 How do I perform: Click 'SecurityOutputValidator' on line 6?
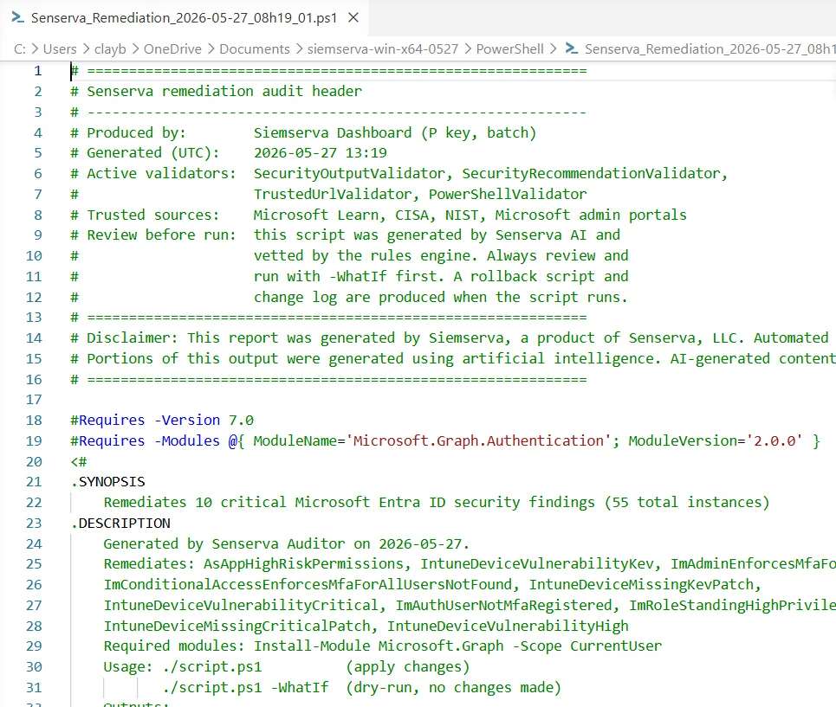[349, 174]
